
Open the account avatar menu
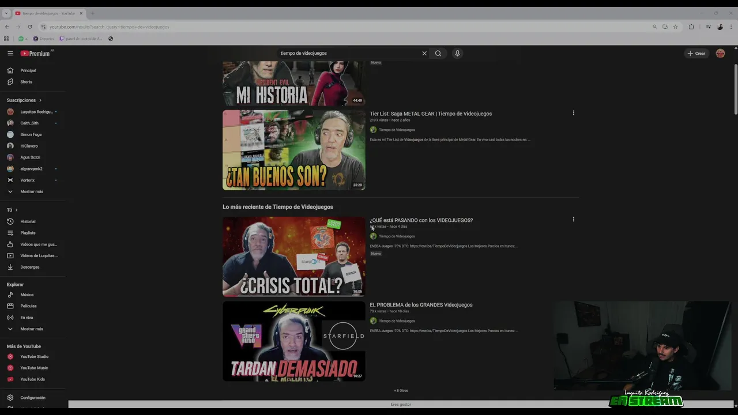pyautogui.click(x=720, y=53)
